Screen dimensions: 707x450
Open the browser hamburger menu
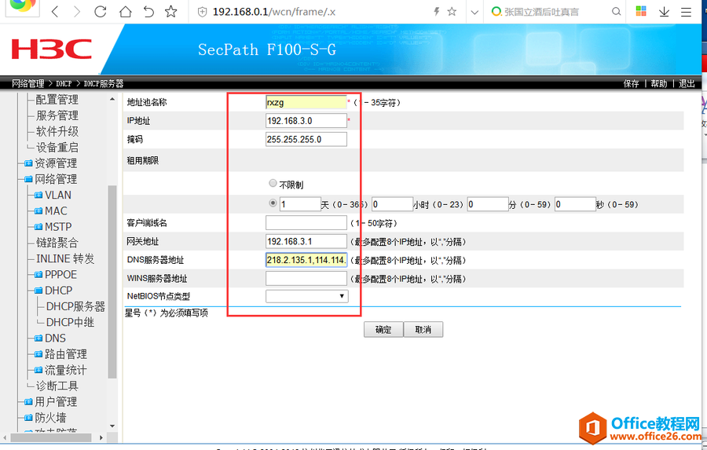point(686,12)
